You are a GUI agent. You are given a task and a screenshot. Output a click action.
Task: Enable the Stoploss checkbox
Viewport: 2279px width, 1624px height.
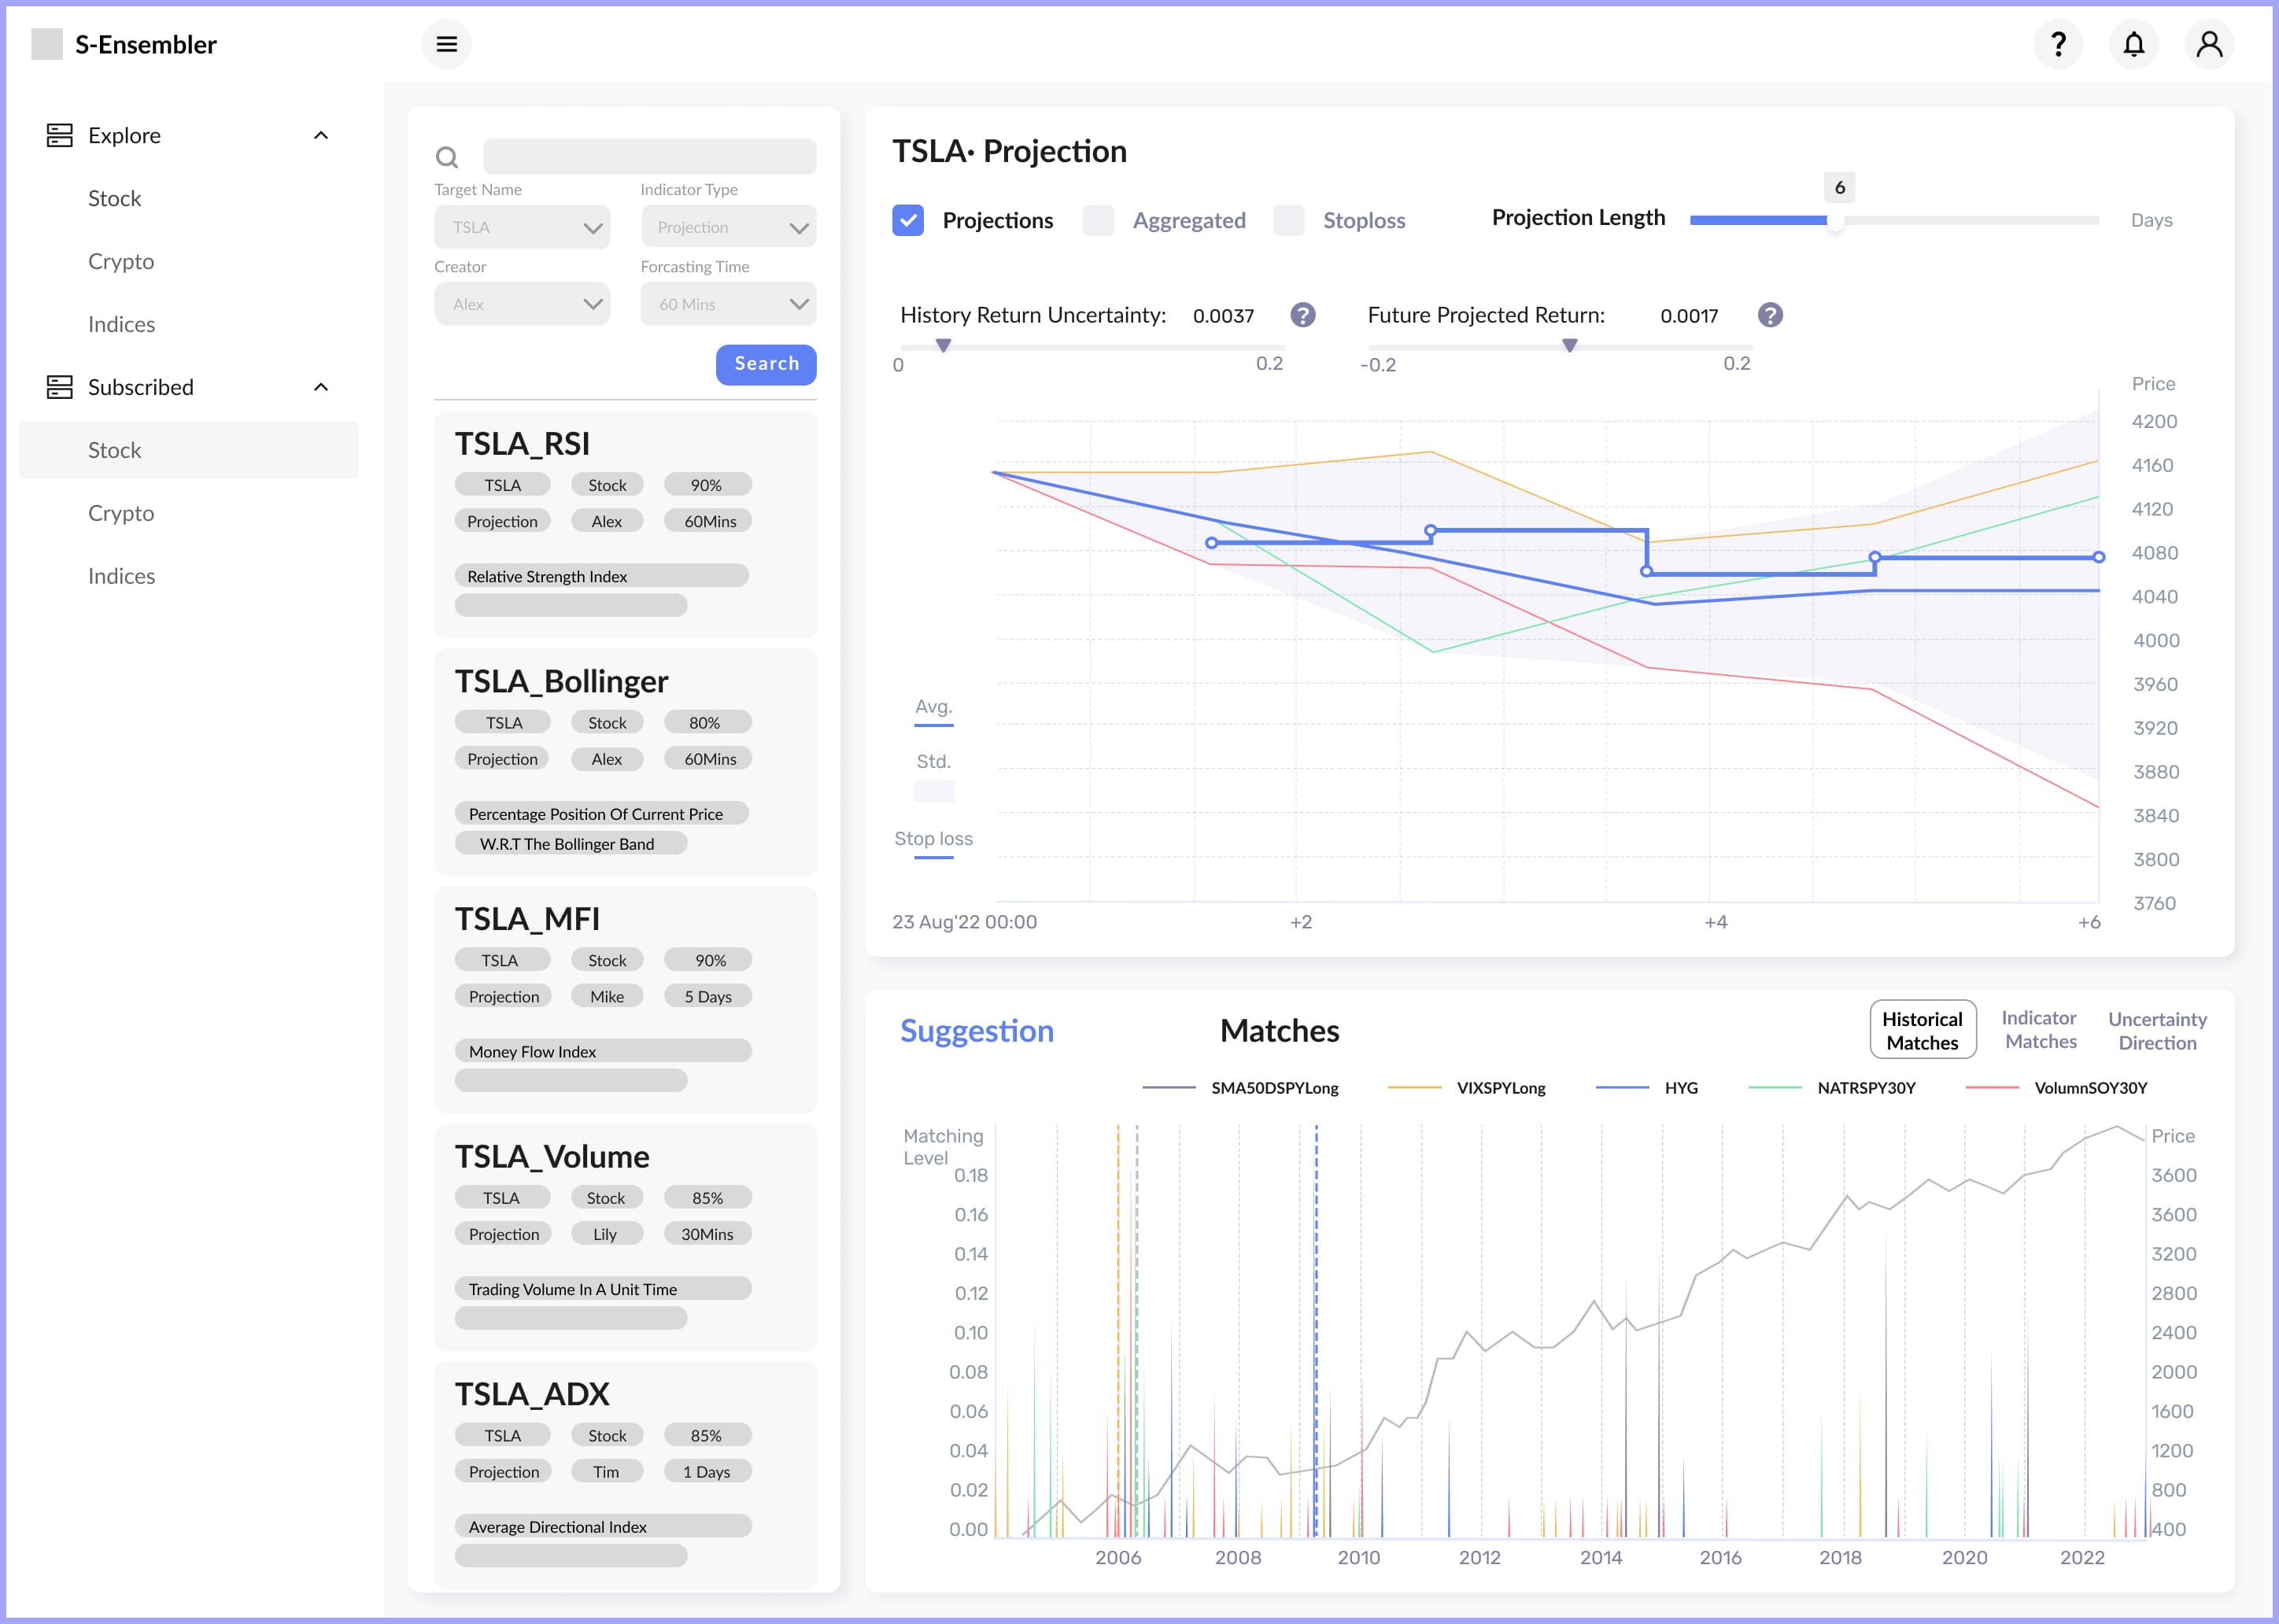(1289, 220)
